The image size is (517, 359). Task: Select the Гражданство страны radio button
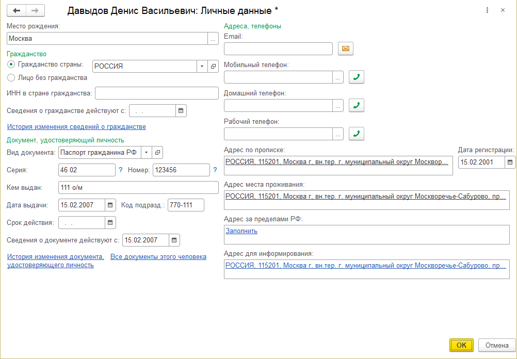coord(11,64)
